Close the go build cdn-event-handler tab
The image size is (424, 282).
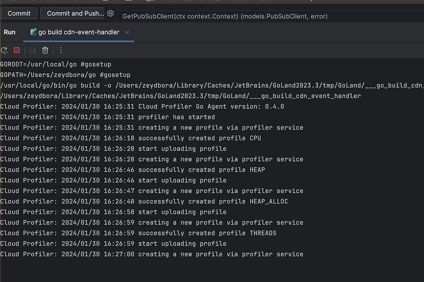pyautogui.click(x=127, y=32)
